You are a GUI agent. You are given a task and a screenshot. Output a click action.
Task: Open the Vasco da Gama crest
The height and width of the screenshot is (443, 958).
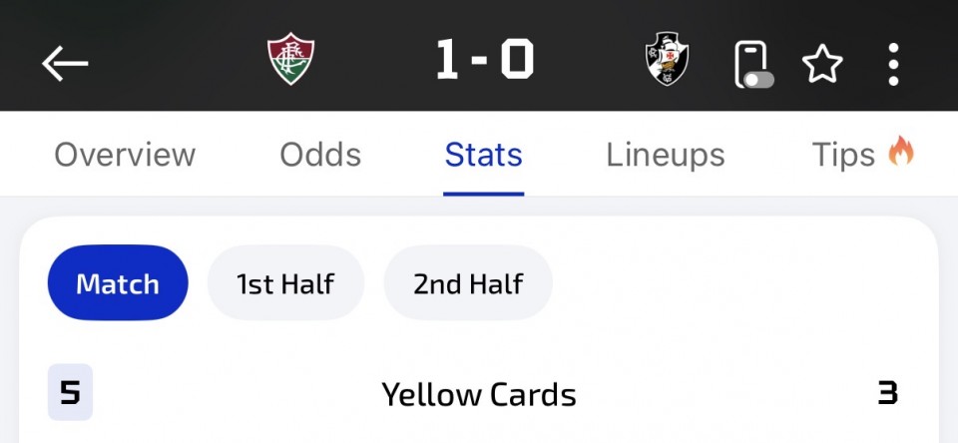pyautogui.click(x=667, y=60)
